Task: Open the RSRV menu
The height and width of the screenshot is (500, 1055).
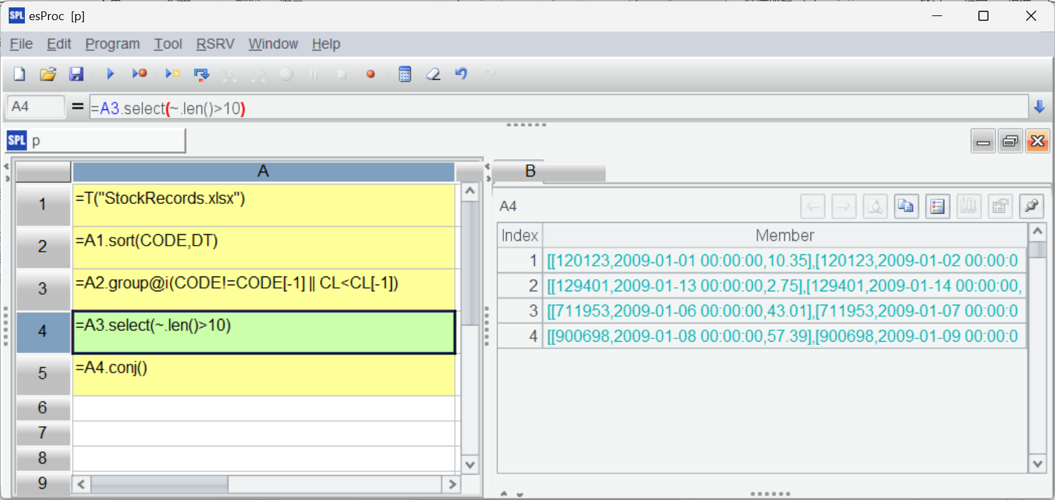Action: pos(215,44)
